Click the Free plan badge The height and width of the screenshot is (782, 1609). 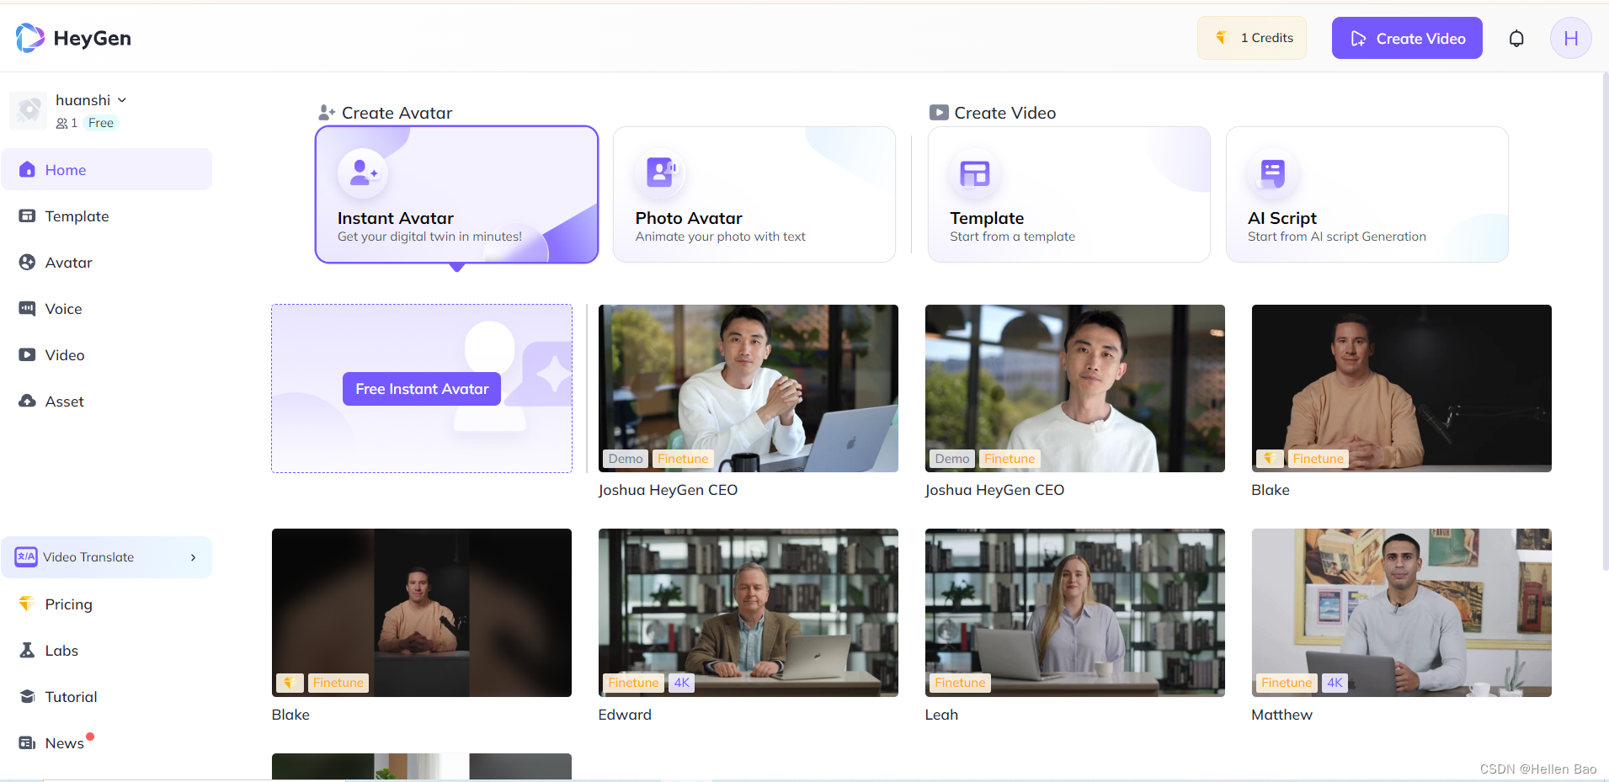click(x=101, y=123)
